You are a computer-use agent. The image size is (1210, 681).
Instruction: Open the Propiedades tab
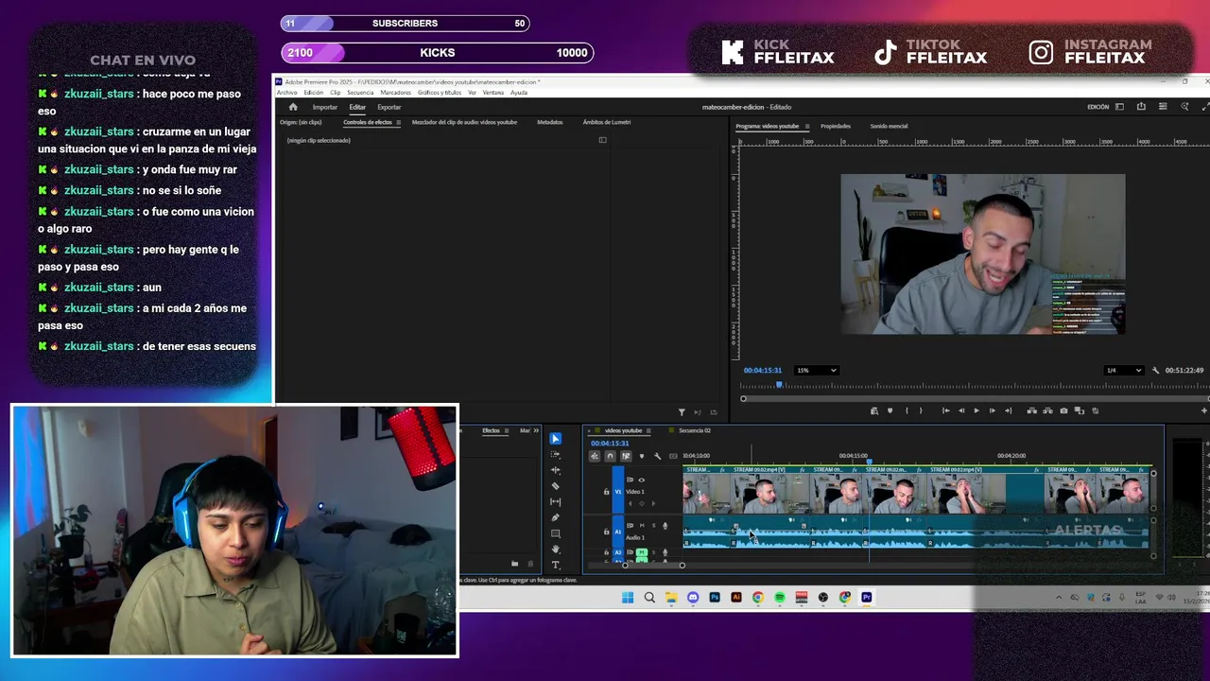pyautogui.click(x=836, y=126)
